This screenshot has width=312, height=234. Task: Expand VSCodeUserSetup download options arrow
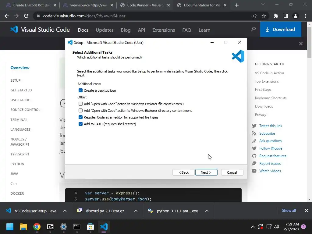point(65,211)
